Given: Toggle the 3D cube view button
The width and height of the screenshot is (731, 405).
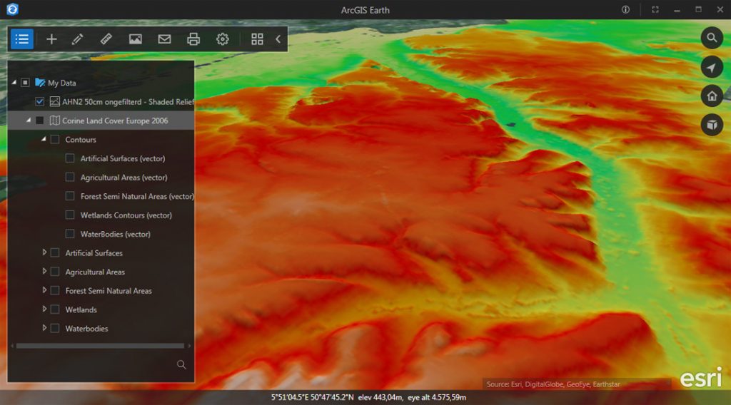Looking at the screenshot, I should [x=712, y=125].
